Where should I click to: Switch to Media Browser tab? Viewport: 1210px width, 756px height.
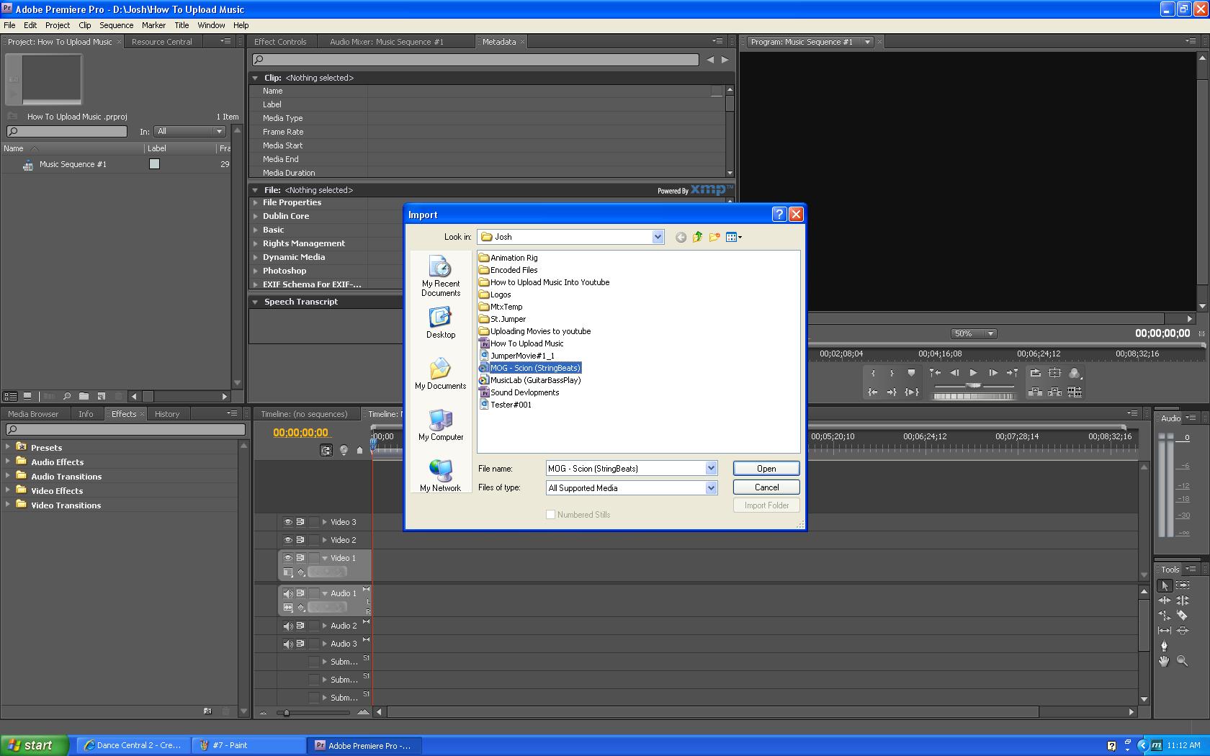(33, 414)
